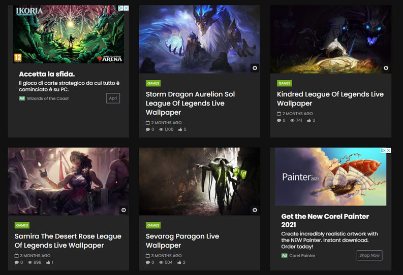The height and width of the screenshot is (275, 403).
Task: Click the Corel Painter advertiser name below description
Action: coord(302,256)
